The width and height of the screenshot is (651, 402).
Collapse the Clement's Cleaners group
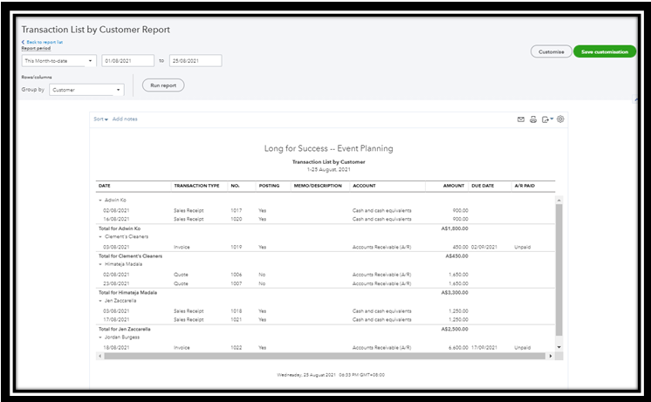coord(100,237)
